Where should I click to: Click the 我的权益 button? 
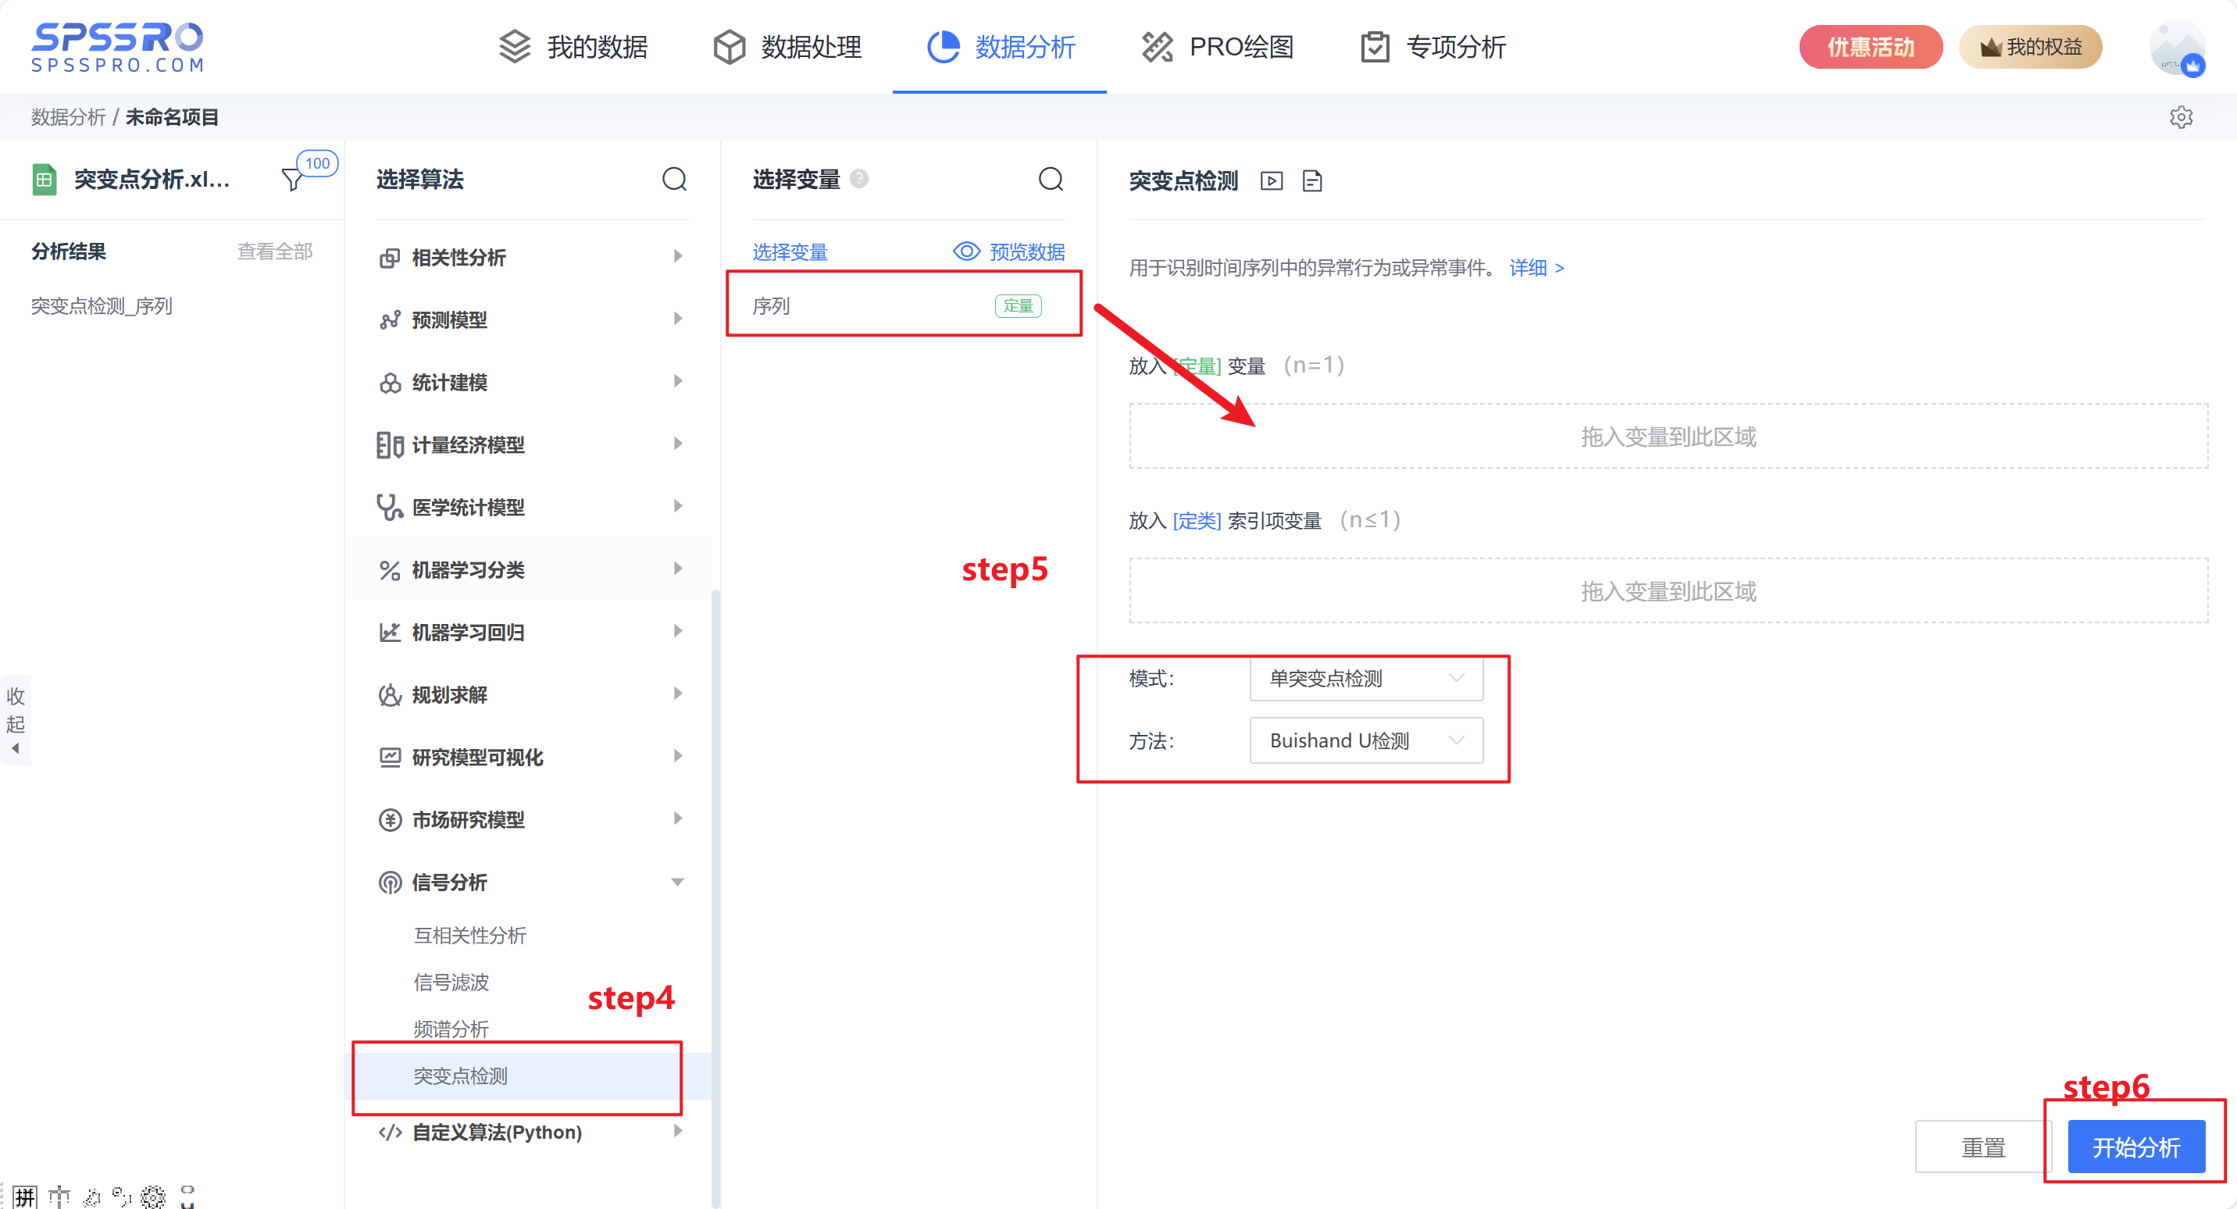2030,47
